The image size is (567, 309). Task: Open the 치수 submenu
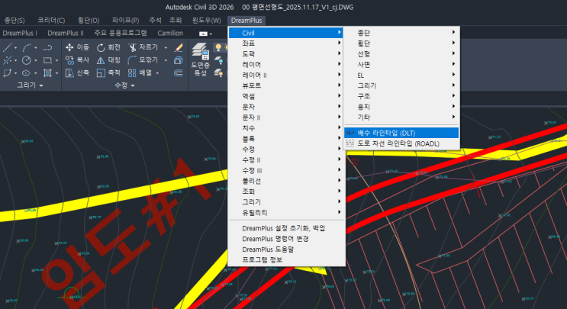pos(286,128)
